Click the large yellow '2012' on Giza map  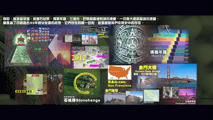(79, 58)
